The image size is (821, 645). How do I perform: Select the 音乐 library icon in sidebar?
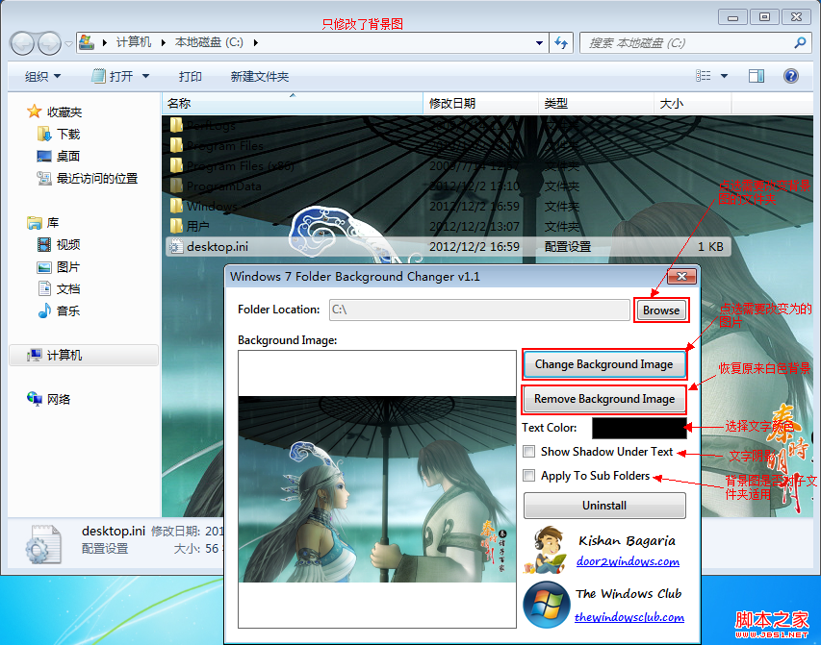pyautogui.click(x=44, y=310)
